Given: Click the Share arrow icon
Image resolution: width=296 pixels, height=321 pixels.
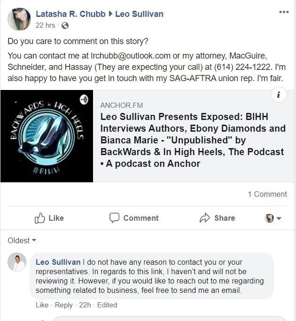Looking at the screenshot, I should coord(205,218).
